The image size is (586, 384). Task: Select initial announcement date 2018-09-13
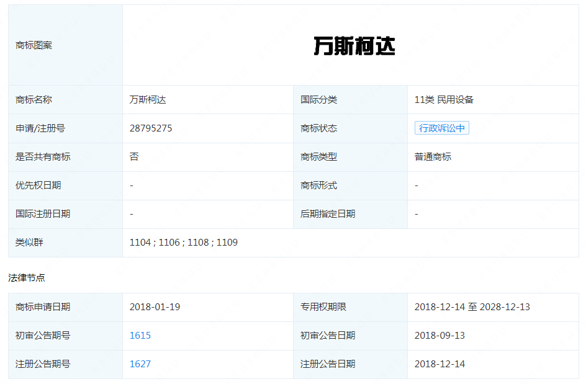439,336
